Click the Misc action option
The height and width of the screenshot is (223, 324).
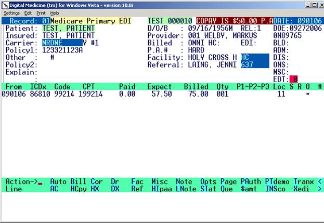(x=159, y=181)
